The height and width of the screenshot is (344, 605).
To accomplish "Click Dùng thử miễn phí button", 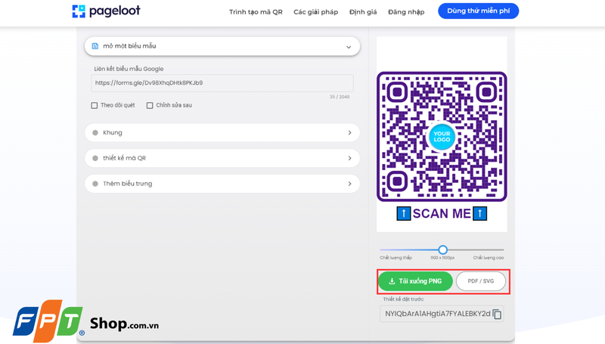I will tap(478, 11).
